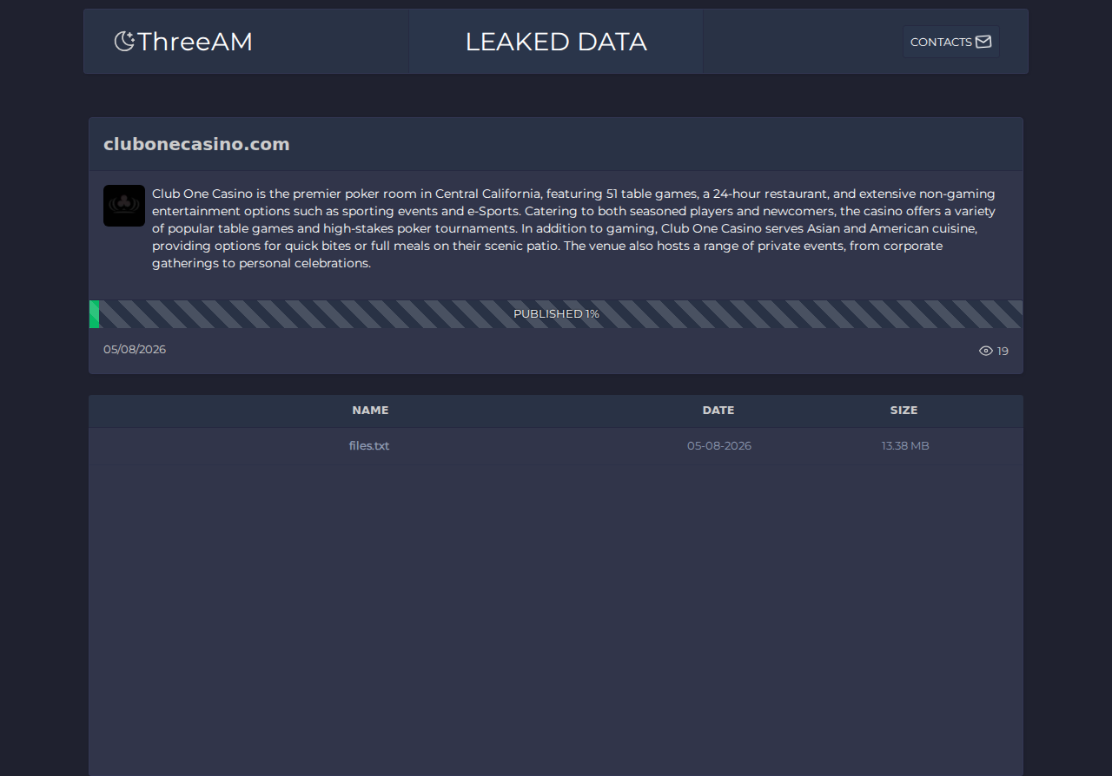Screen dimensions: 1112x776
Task: Select the 13.38 MB size cell
Action: click(x=905, y=445)
